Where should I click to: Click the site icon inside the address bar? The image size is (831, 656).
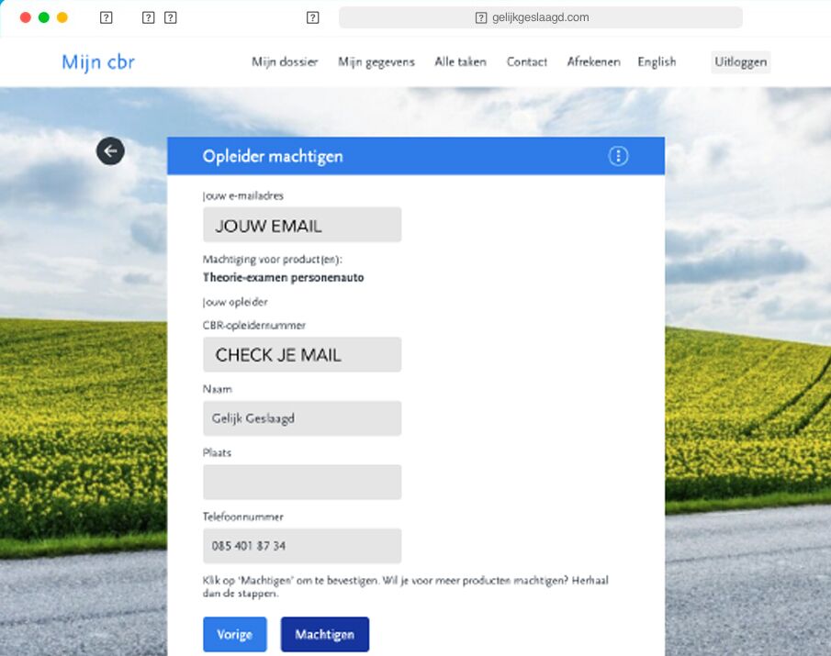coord(481,17)
